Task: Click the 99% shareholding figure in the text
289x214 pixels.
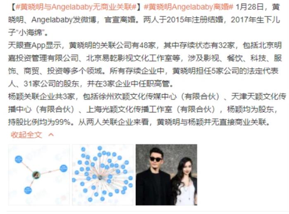Action: click(x=63, y=122)
